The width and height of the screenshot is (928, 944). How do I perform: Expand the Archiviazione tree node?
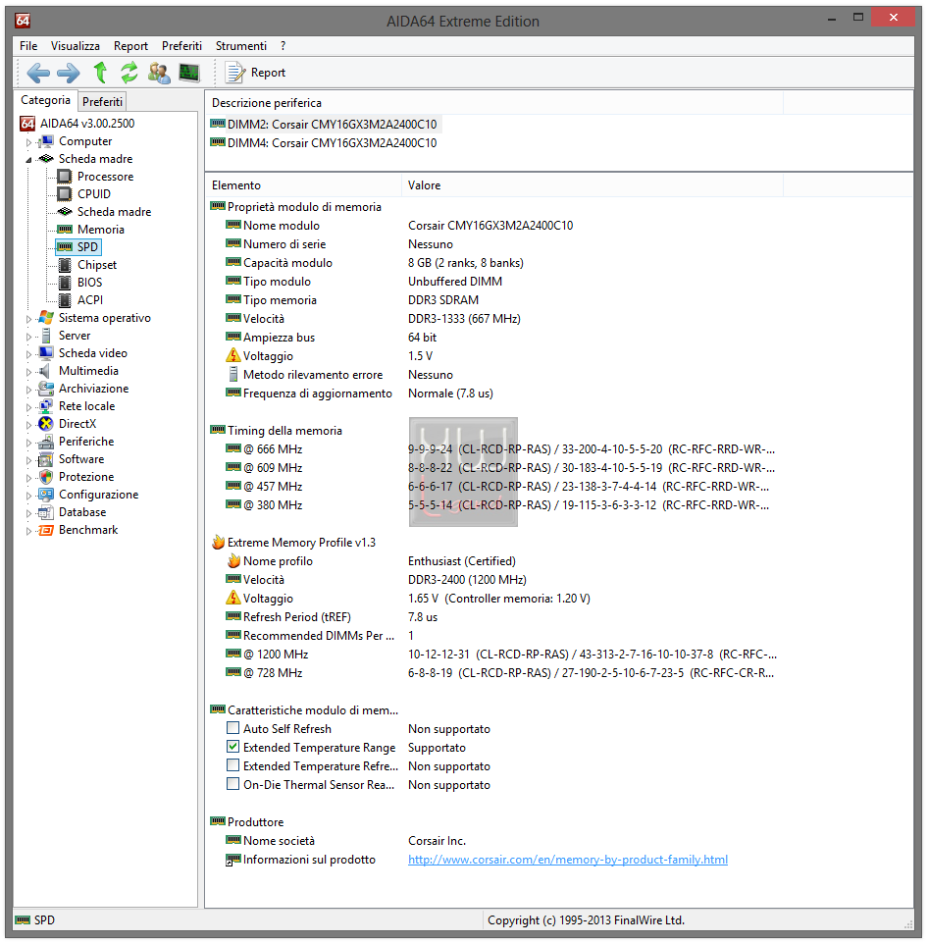pyautogui.click(x=28, y=390)
